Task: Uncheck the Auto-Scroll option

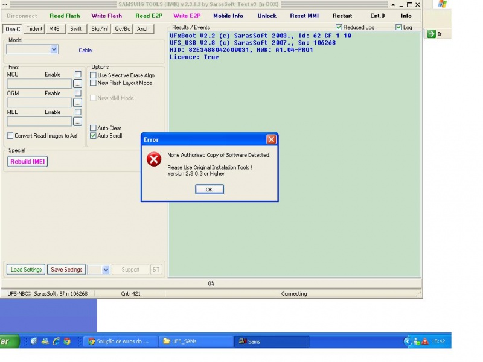Action: (x=93, y=136)
